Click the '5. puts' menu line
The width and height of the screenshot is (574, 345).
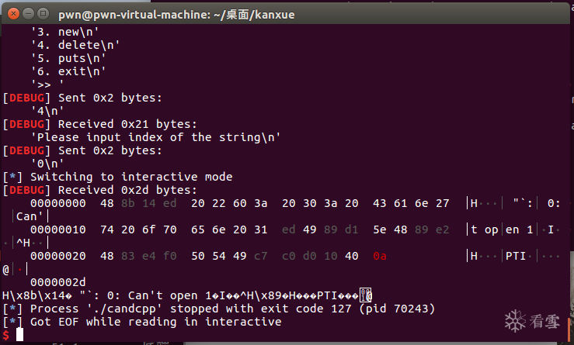[68, 58]
